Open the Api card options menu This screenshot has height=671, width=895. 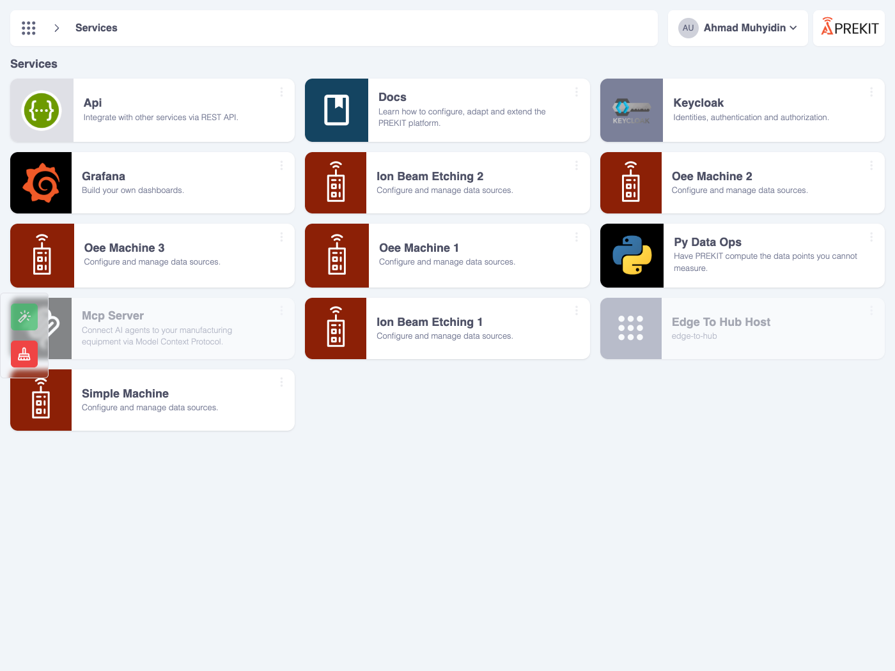pyautogui.click(x=281, y=92)
